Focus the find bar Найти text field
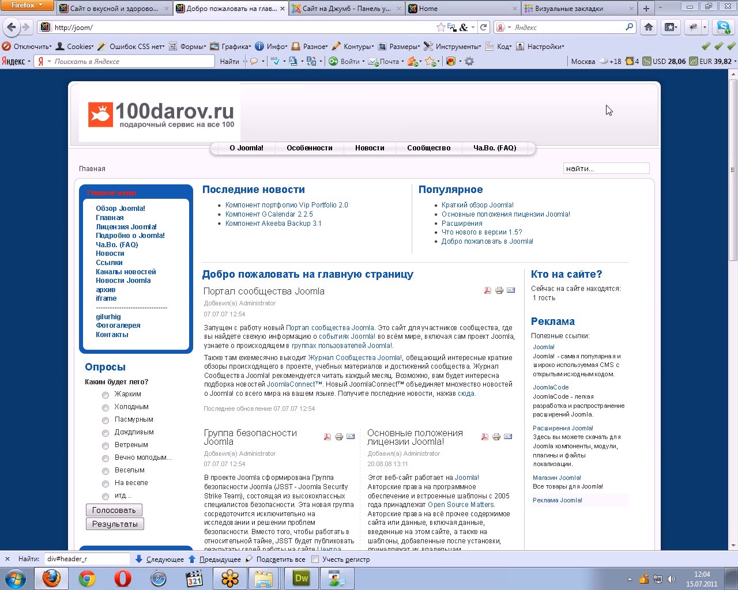Viewport: 738px width, 590px height. pos(87,559)
